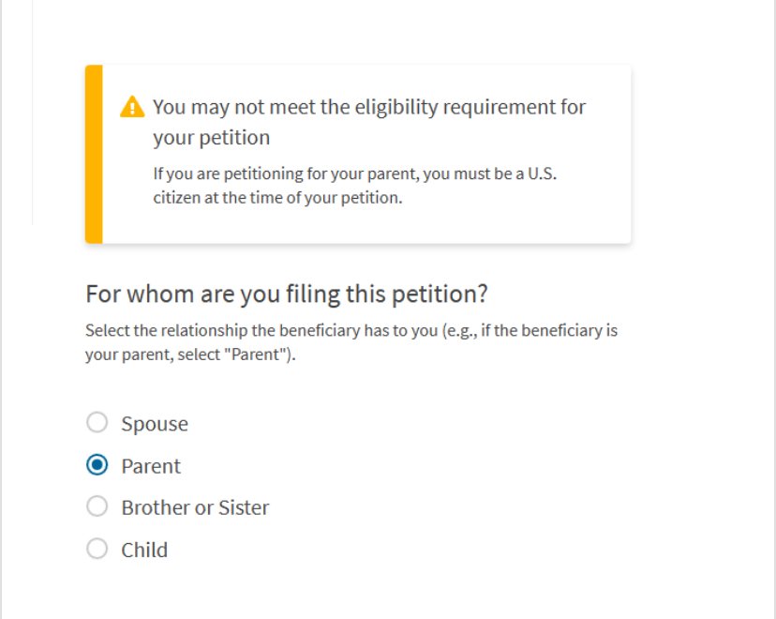Click the word "U.S." in the warning
The height and width of the screenshot is (619, 776).
pyautogui.click(x=540, y=174)
